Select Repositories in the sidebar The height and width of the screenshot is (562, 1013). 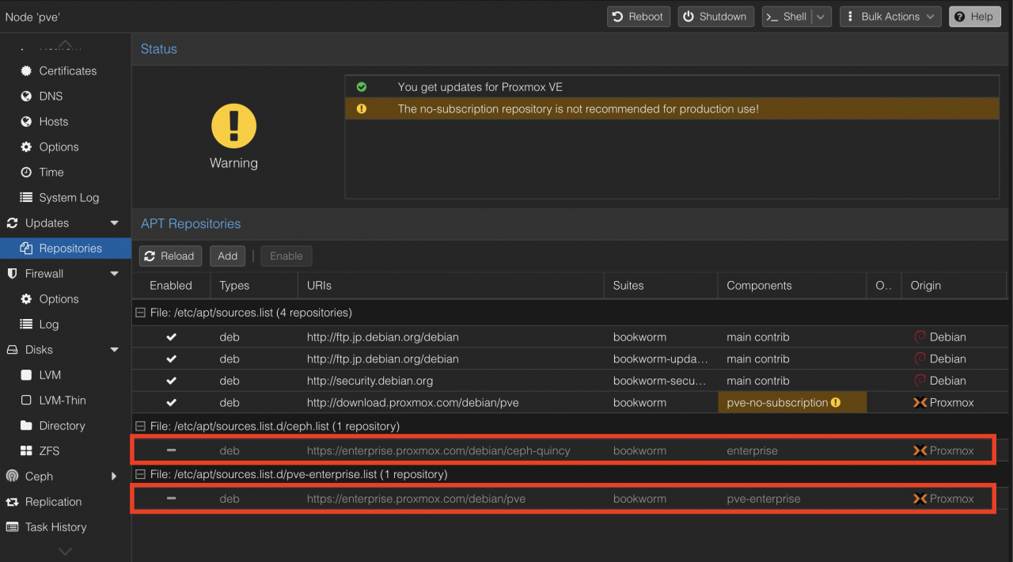(x=66, y=248)
